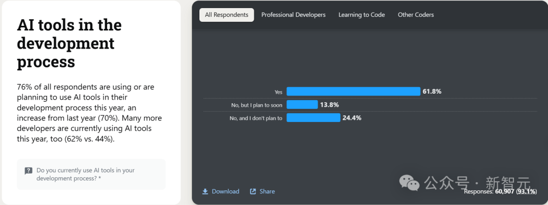Image resolution: width=548 pixels, height=205 pixels.
Task: Click the 'No, and I don't plan to' bar
Action: pyautogui.click(x=313, y=118)
